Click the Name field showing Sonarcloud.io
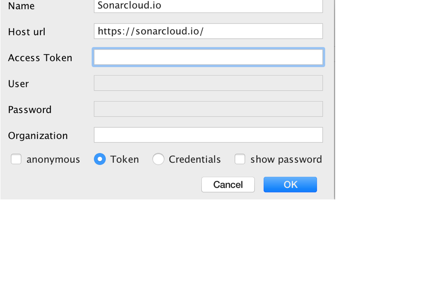The width and height of the screenshot is (432, 292). point(208,6)
